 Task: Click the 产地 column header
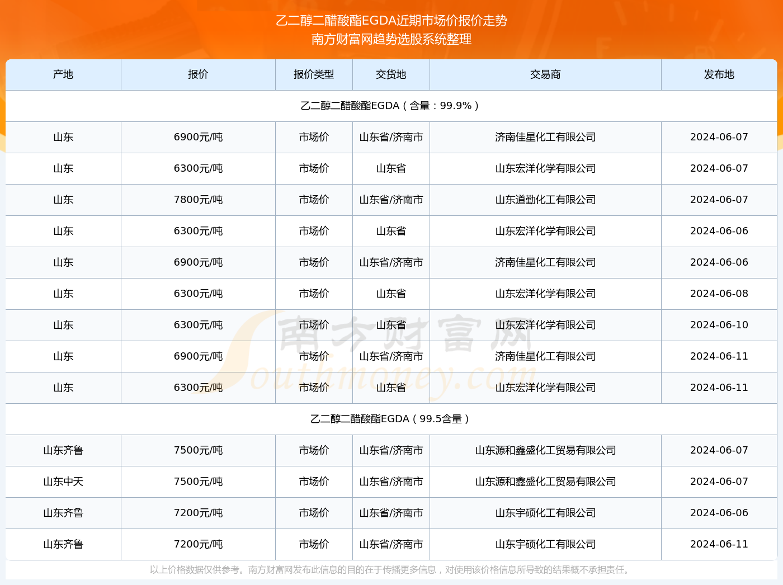click(63, 74)
